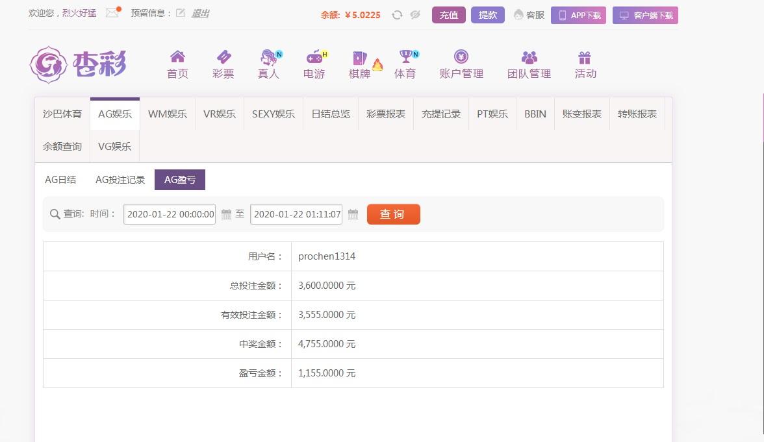
Task: Open the mail envelope icon
Action: tap(112, 13)
